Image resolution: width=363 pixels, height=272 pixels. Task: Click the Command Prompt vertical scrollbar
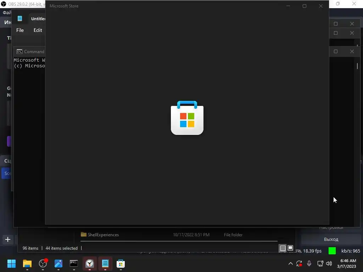(357, 66)
